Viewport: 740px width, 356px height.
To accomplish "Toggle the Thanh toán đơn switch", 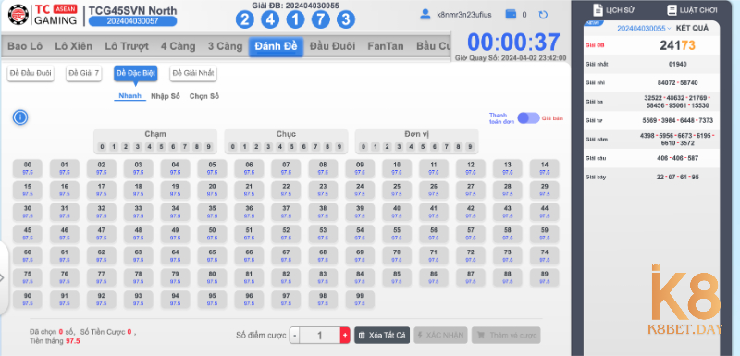I will pyautogui.click(x=528, y=118).
